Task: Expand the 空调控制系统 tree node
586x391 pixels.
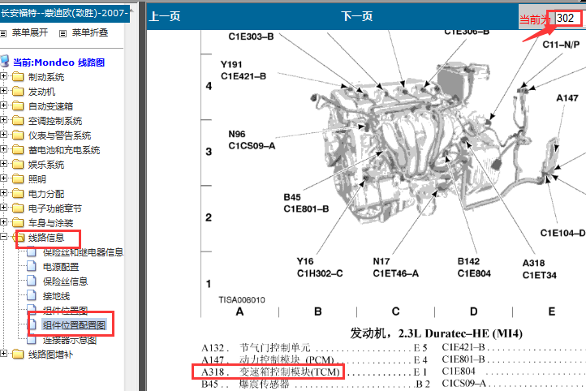Action: 4,120
